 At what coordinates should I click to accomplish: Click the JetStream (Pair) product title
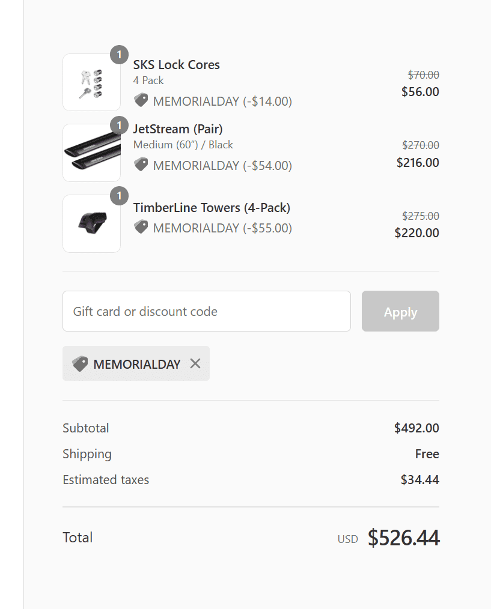[178, 129]
